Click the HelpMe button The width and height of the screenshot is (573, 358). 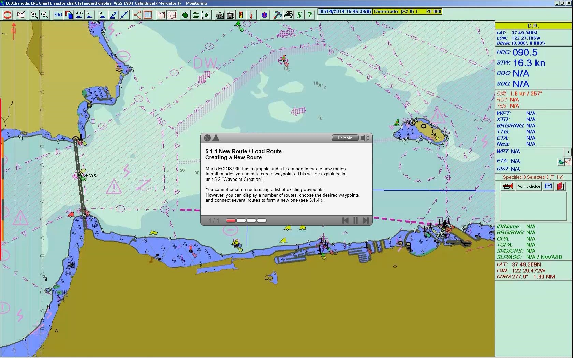click(x=344, y=138)
